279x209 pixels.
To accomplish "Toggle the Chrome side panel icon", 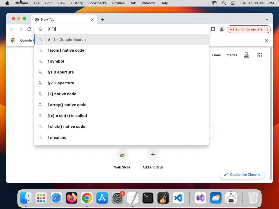I will click(213, 29).
